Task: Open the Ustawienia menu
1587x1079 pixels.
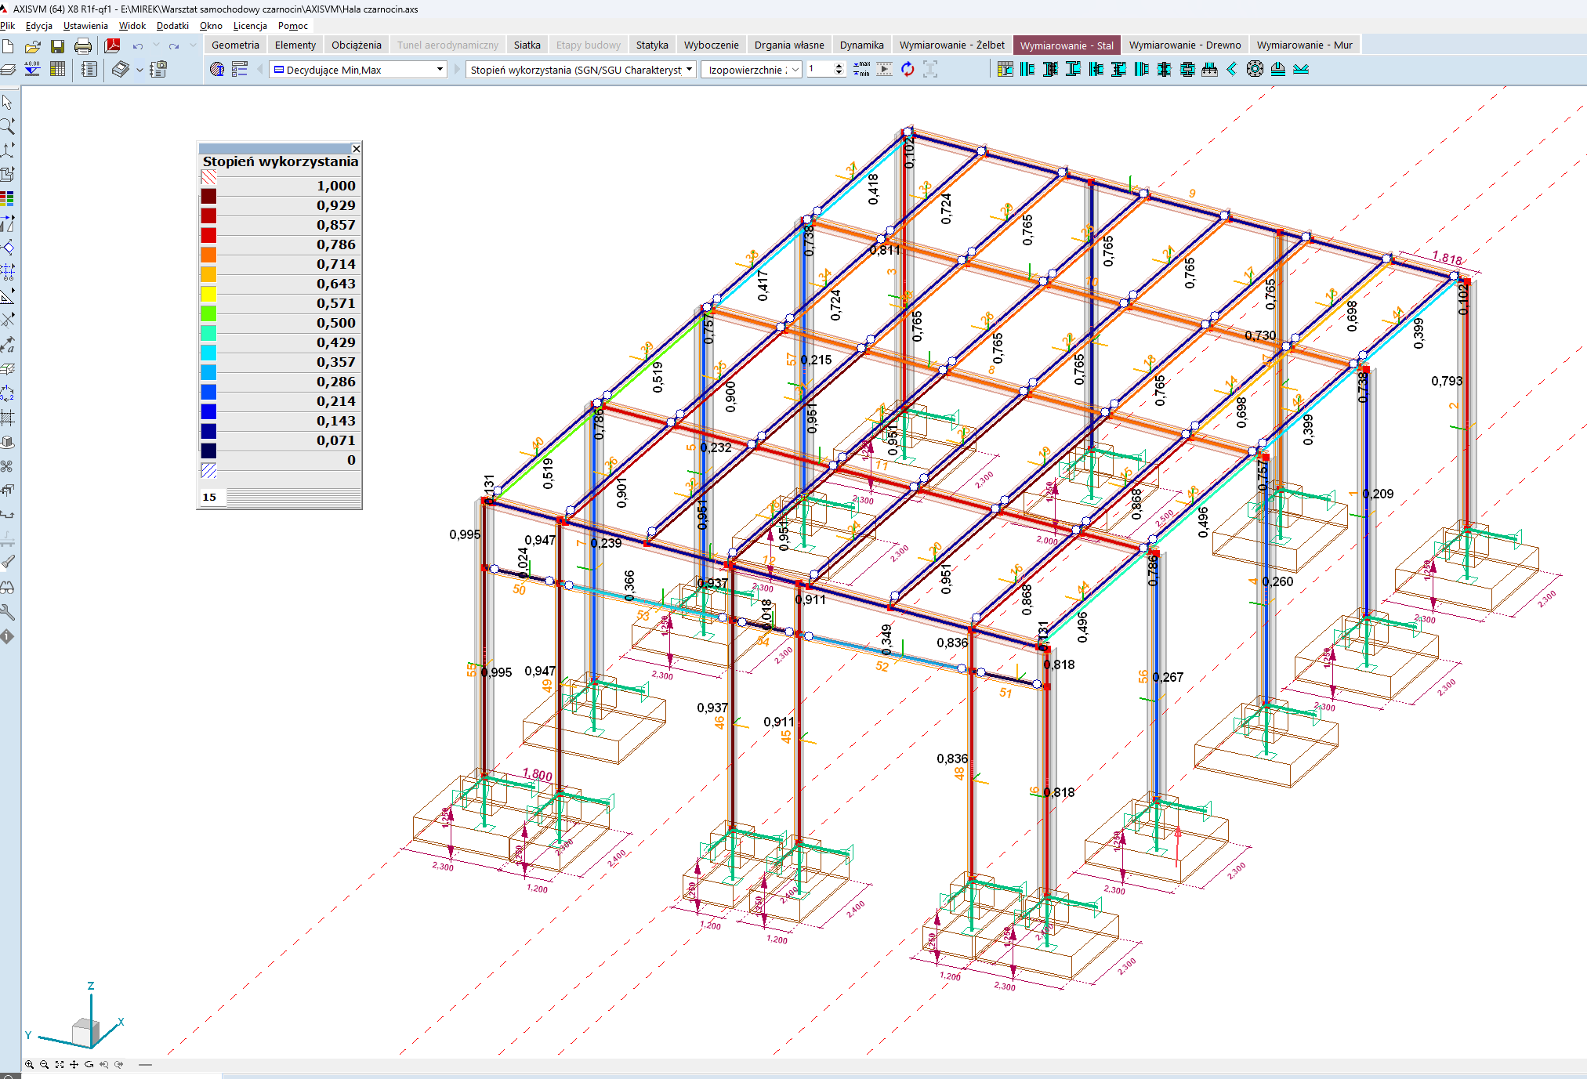Action: pos(85,25)
